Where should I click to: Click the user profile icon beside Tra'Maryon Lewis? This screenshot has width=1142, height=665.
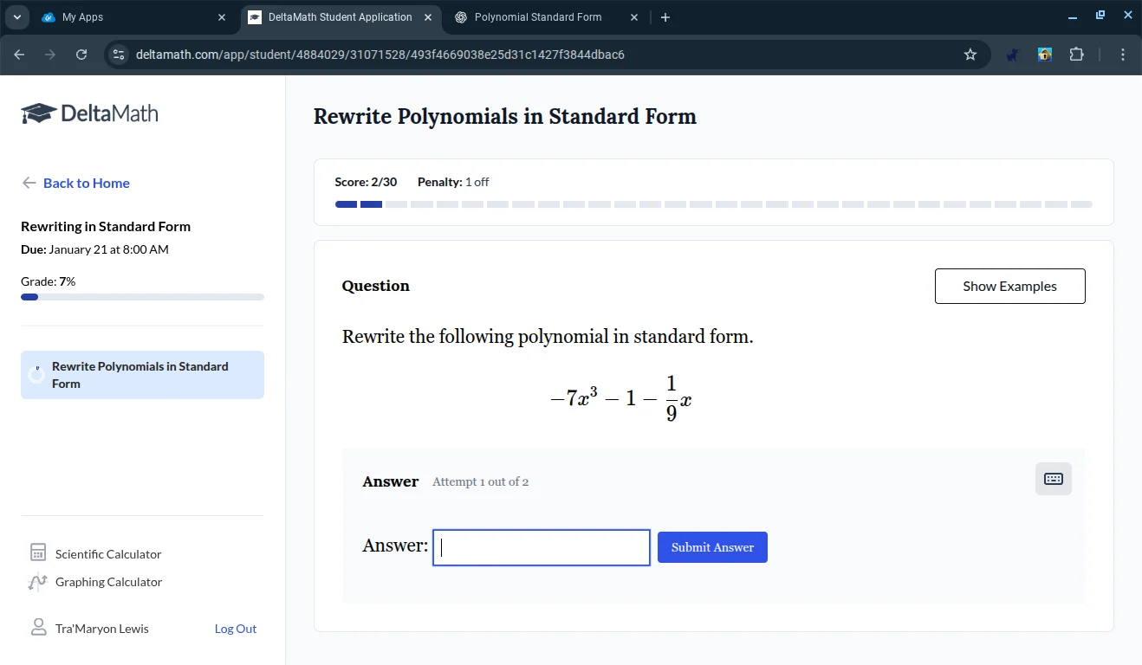pyautogui.click(x=38, y=628)
